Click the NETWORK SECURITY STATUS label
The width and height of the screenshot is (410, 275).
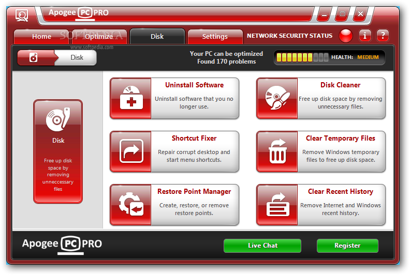[x=290, y=36]
